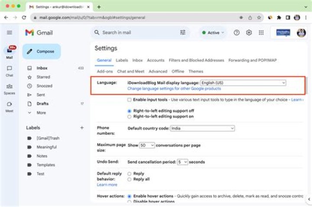This screenshot has width=312, height=207.
Task: Open the main menu hamburger icon
Action: (10, 32)
